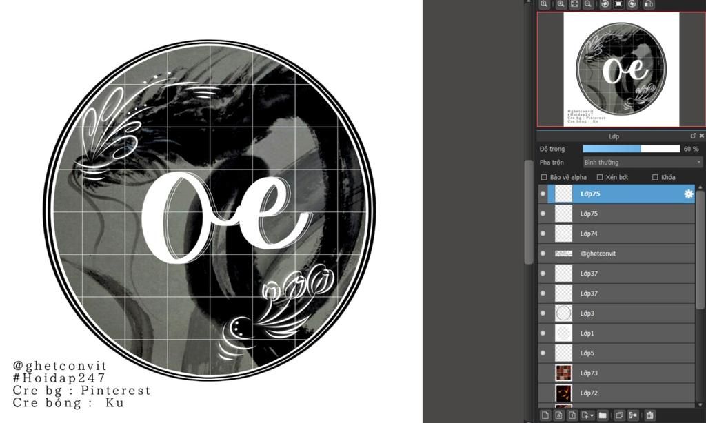Screen dimensions: 706x423
Task: Select the layer named Lớp73
Action: 589,373
